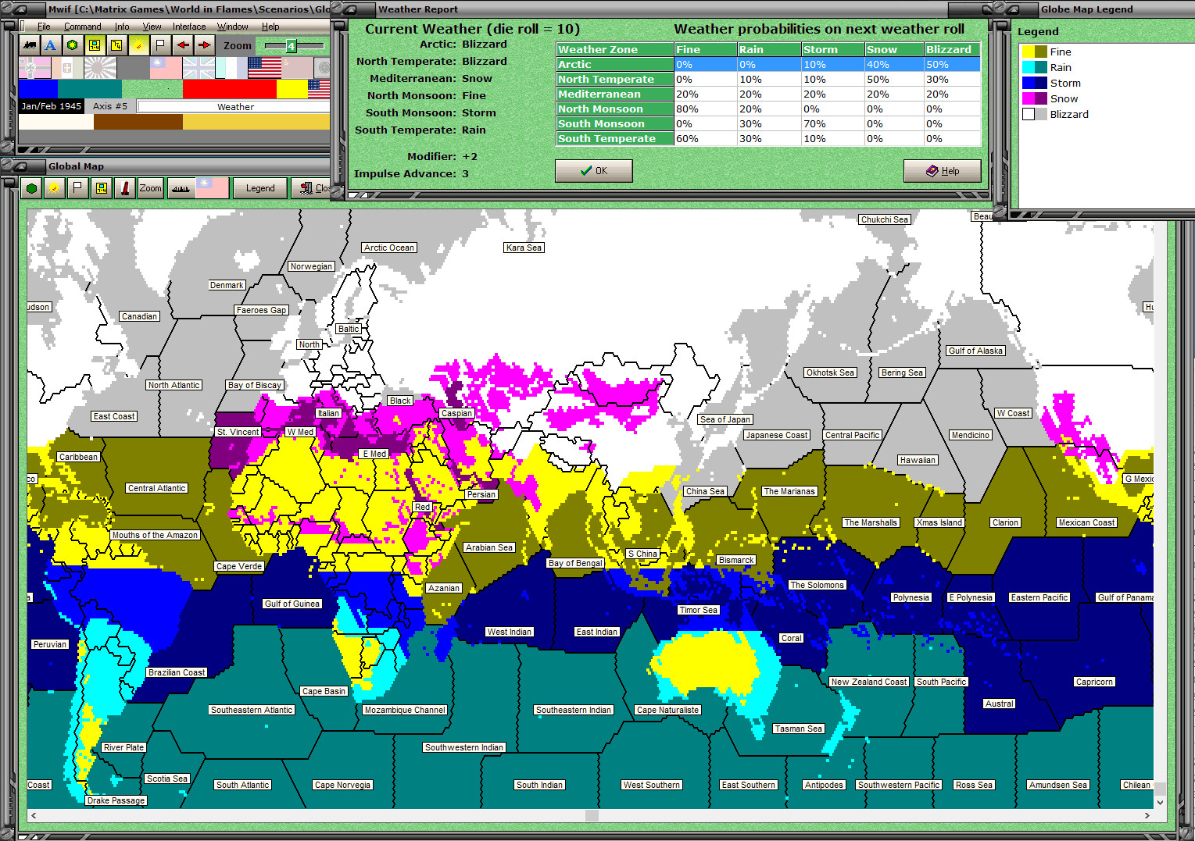Viewport: 1195px width, 841px height.
Task: Click the green hexagon icon in main toolbar
Action: (72, 45)
